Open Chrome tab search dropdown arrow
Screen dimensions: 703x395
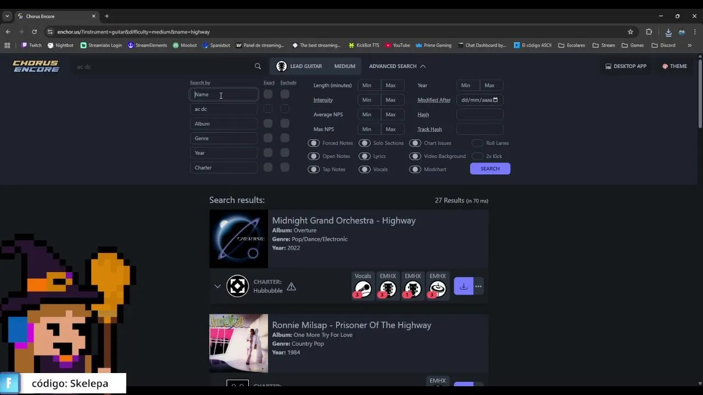click(7, 16)
